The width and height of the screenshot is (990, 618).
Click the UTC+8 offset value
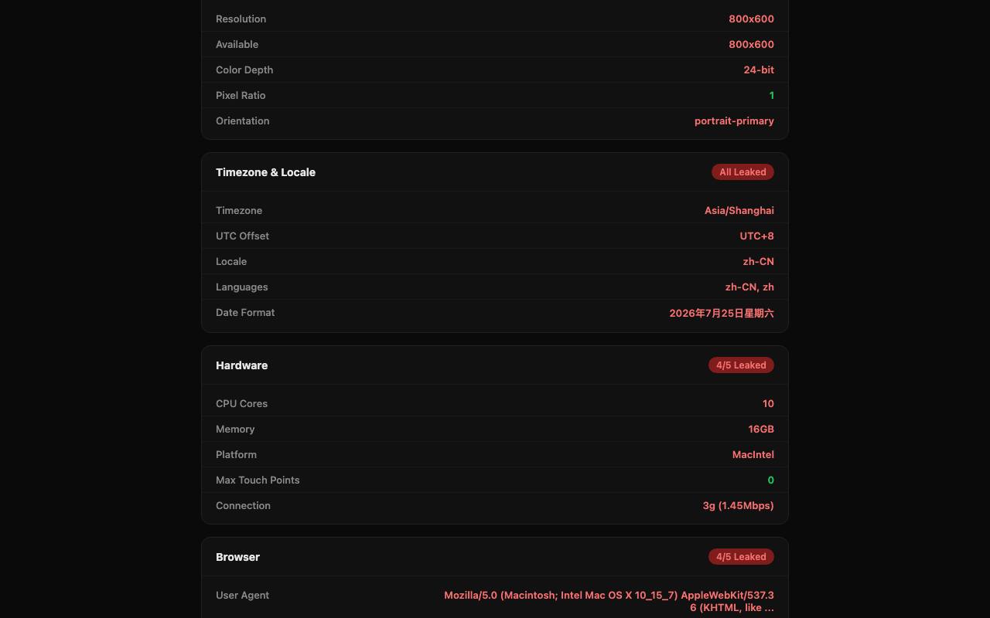point(756,236)
